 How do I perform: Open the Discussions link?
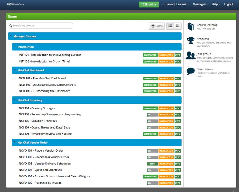pos(205,69)
